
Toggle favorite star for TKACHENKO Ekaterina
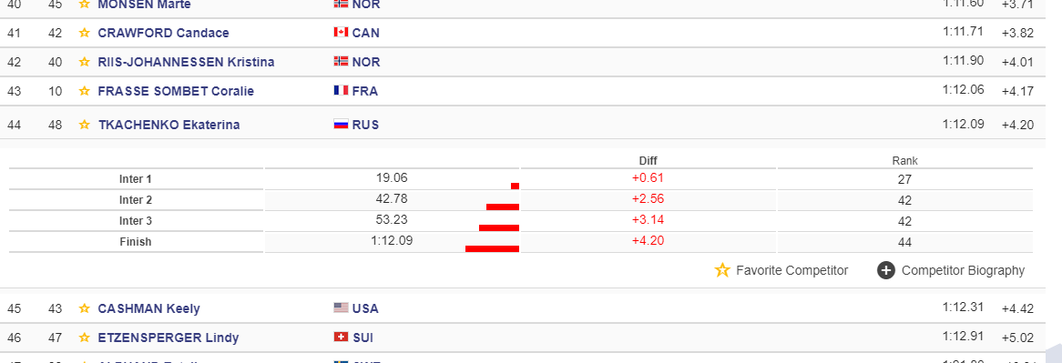85,125
